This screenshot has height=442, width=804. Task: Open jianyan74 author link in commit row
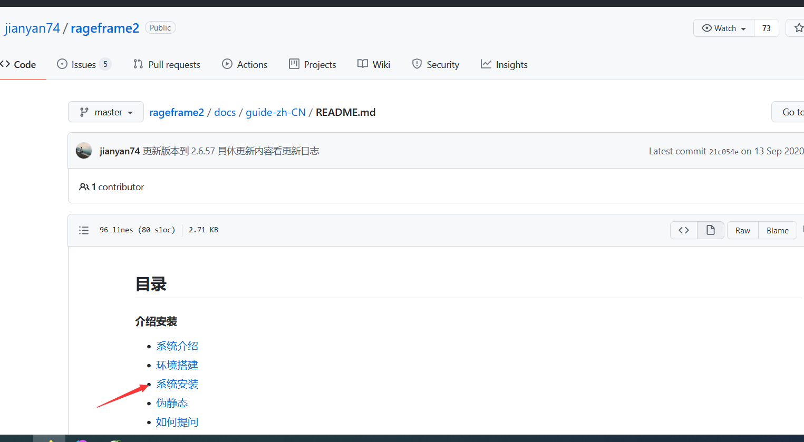(120, 151)
